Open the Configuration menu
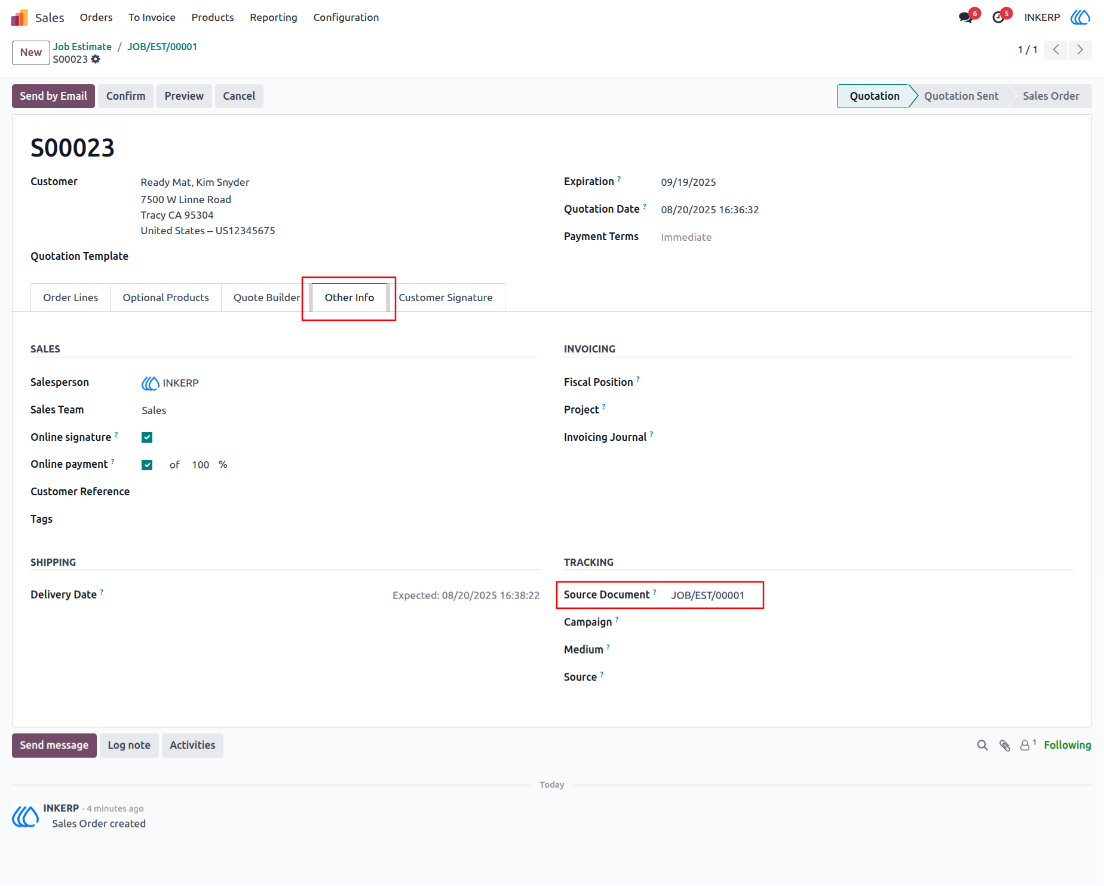The width and height of the screenshot is (1104, 886). (x=346, y=17)
